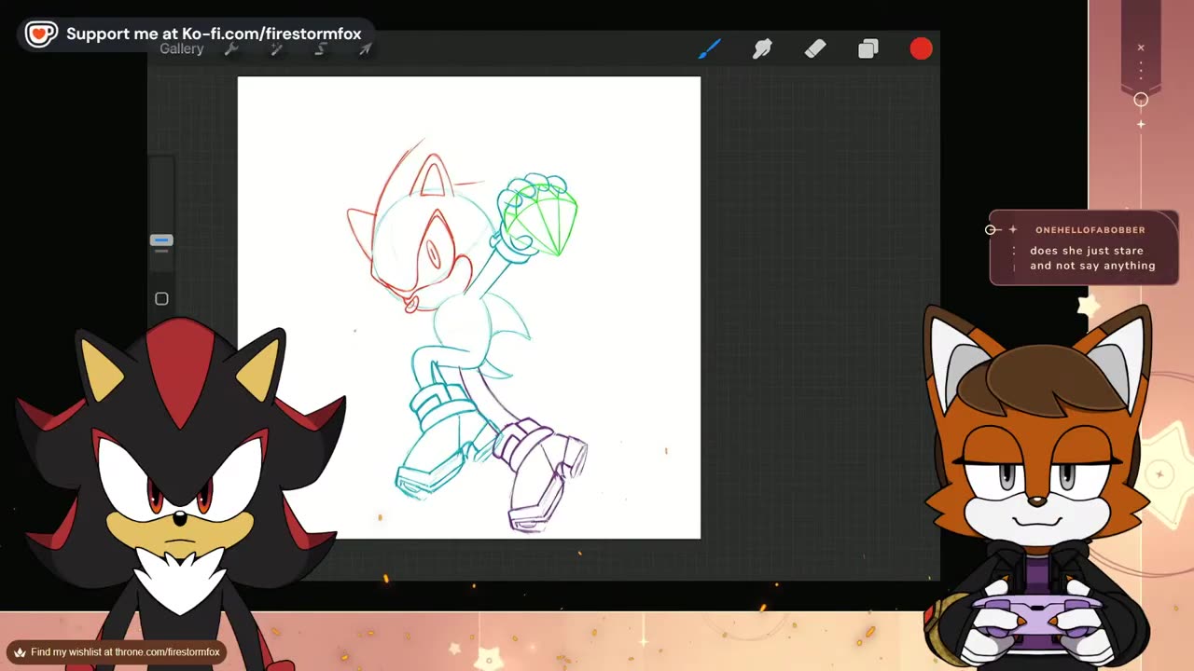Open the Actions wrench menu
The width and height of the screenshot is (1194, 671).
point(231,49)
